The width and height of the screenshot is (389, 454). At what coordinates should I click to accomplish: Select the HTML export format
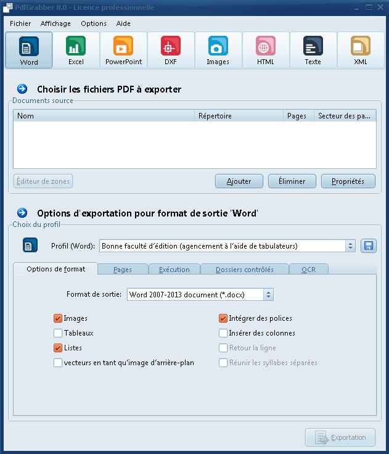click(266, 50)
